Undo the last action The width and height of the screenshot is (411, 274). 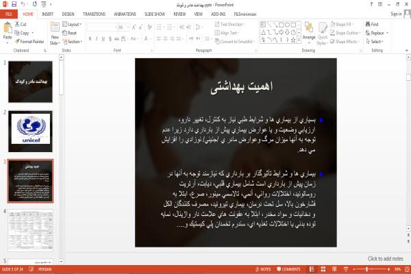(23, 4)
